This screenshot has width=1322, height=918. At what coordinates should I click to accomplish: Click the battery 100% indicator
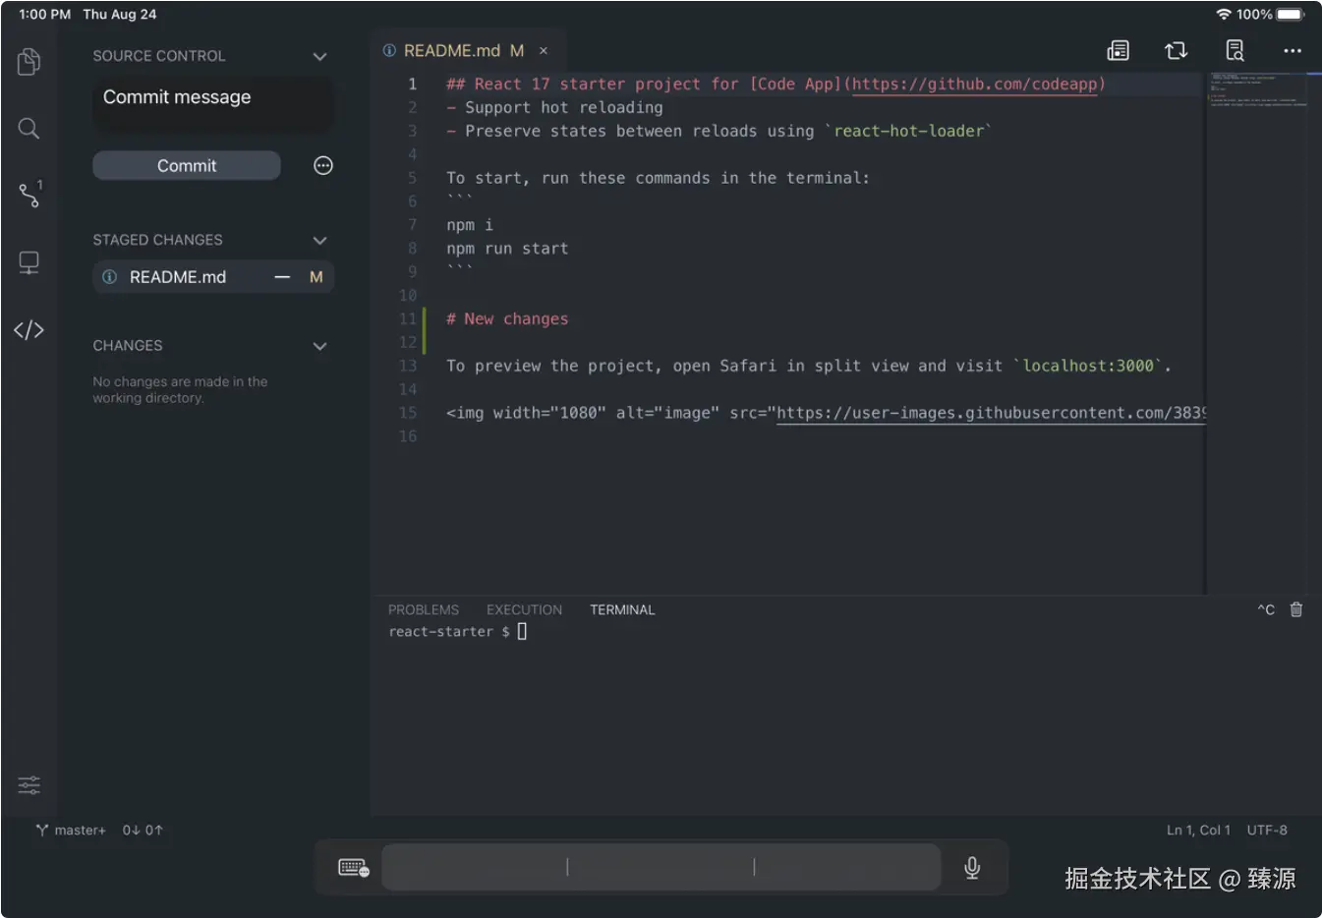click(x=1271, y=14)
